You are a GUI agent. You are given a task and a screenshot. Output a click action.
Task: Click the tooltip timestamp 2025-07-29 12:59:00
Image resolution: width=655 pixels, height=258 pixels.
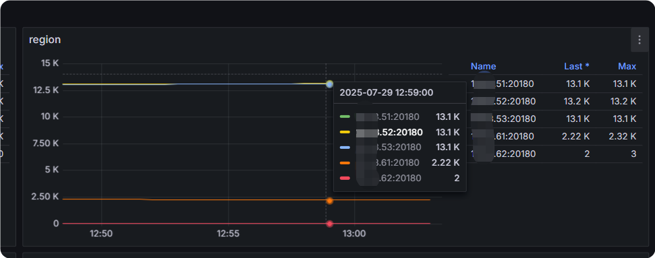click(x=387, y=93)
